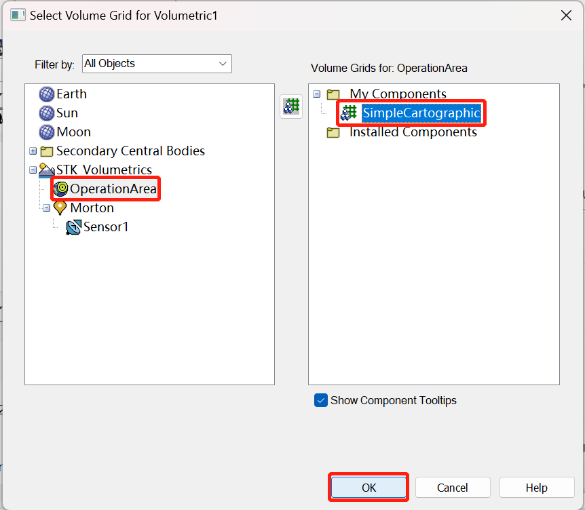
Task: Open Help for this dialog
Action: [x=536, y=488]
